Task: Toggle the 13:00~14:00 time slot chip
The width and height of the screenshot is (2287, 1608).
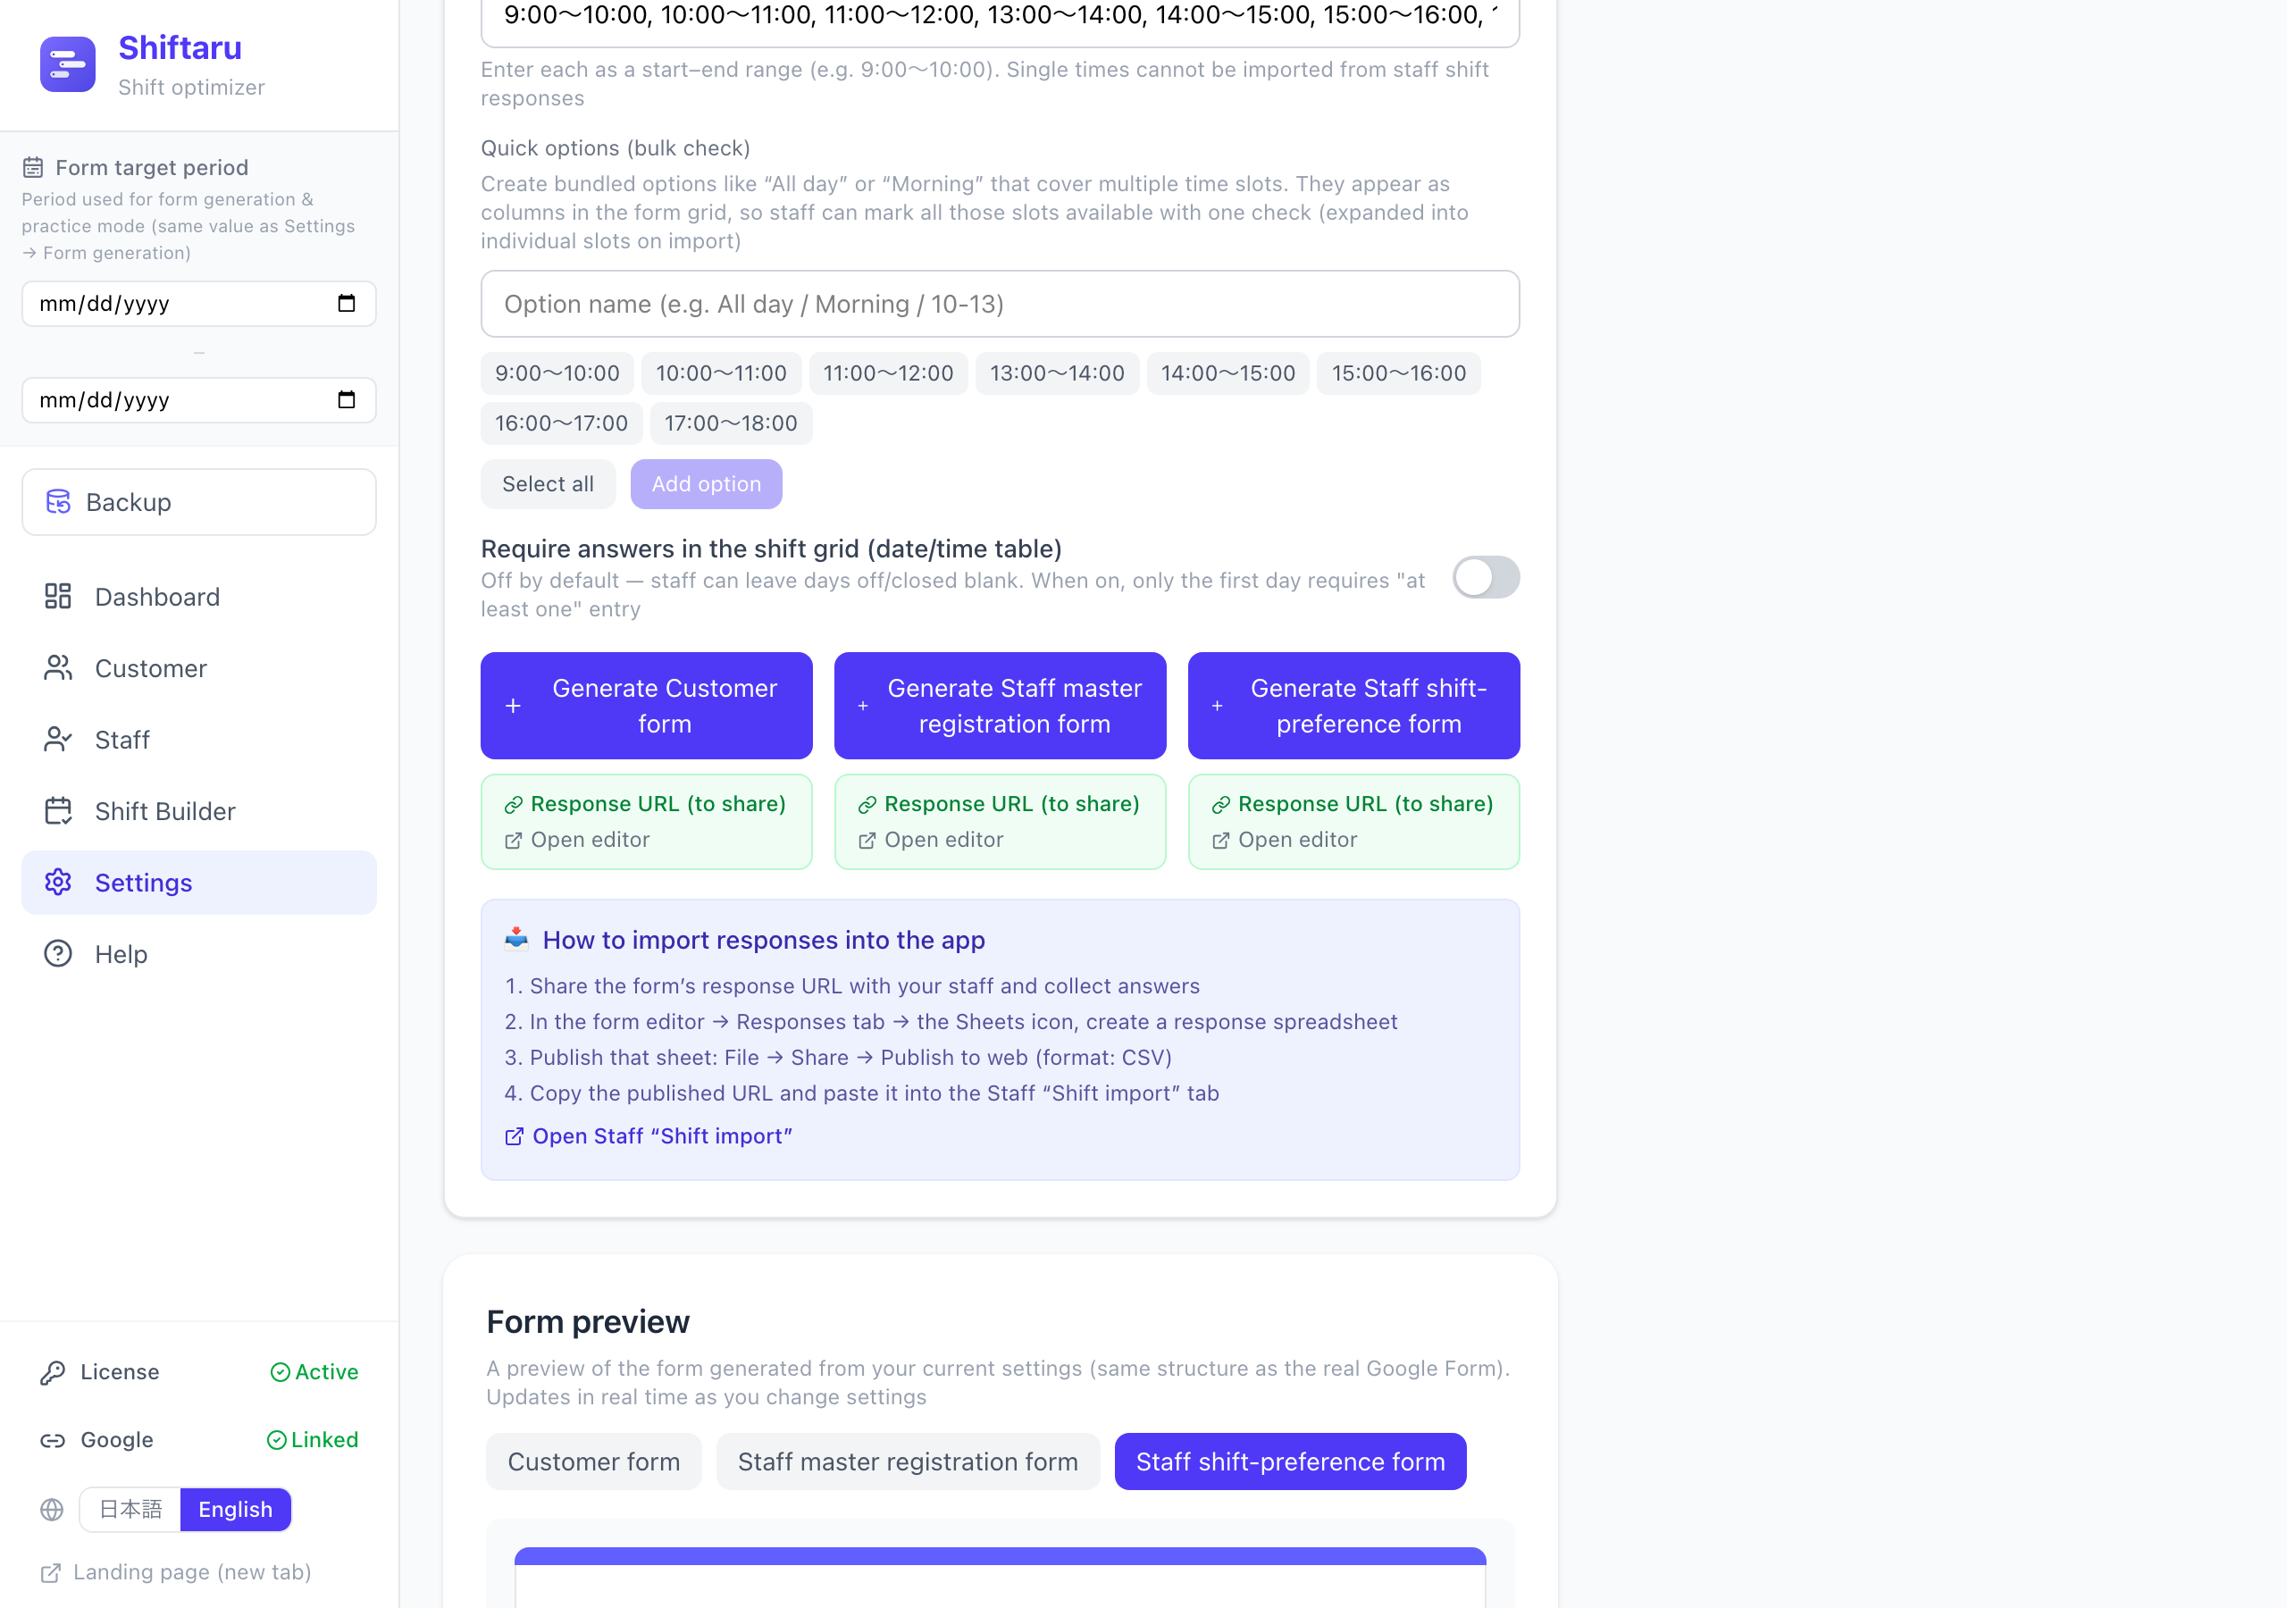Action: pyautogui.click(x=1057, y=373)
